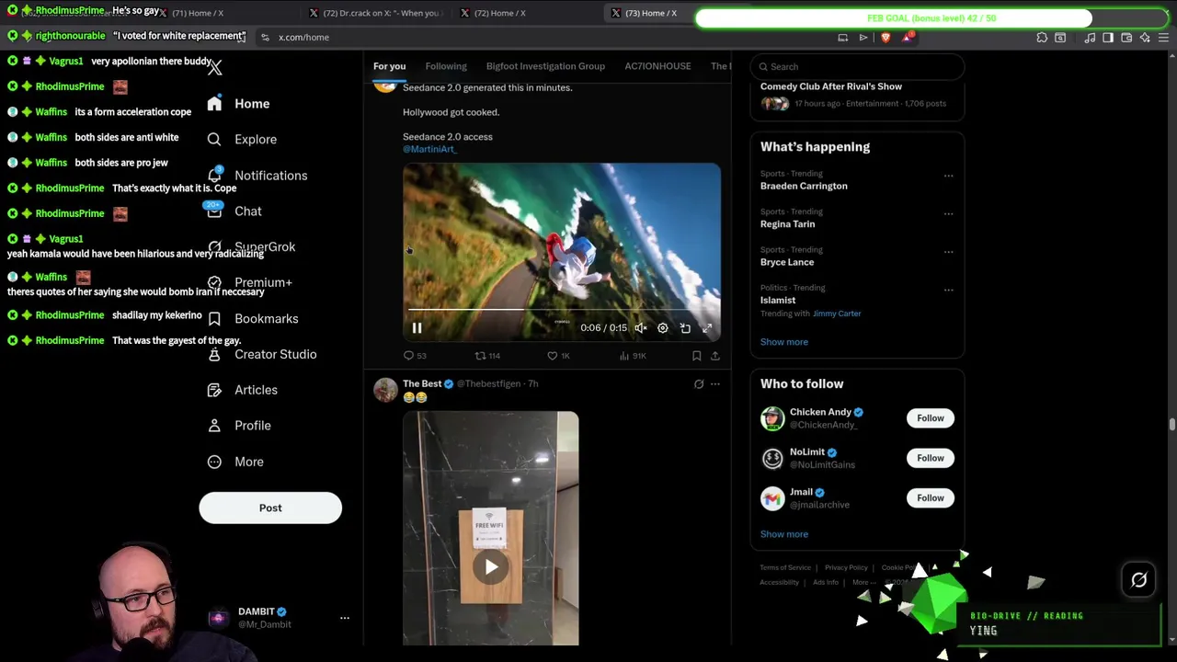Viewport: 1177px width, 662px height.
Task: Bookmark the Seedance post
Action: tap(696, 356)
